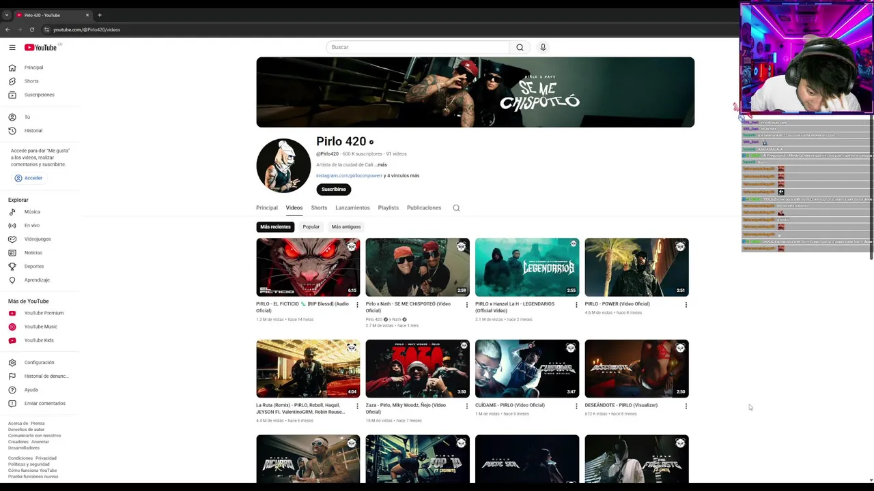Open options menu for LEGENDARIOS video
The width and height of the screenshot is (874, 491).
pyautogui.click(x=576, y=305)
